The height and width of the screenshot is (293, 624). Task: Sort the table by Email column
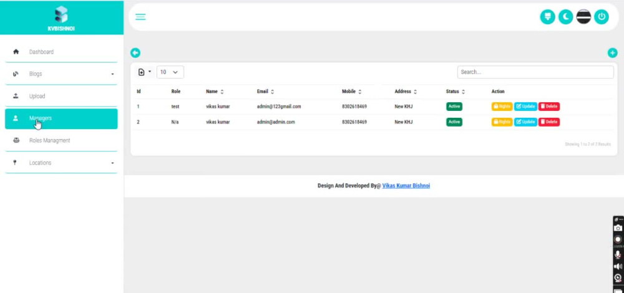(x=265, y=92)
